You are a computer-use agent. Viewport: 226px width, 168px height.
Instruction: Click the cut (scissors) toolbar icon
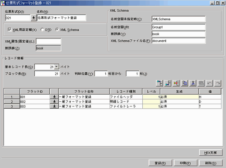tap(193, 83)
